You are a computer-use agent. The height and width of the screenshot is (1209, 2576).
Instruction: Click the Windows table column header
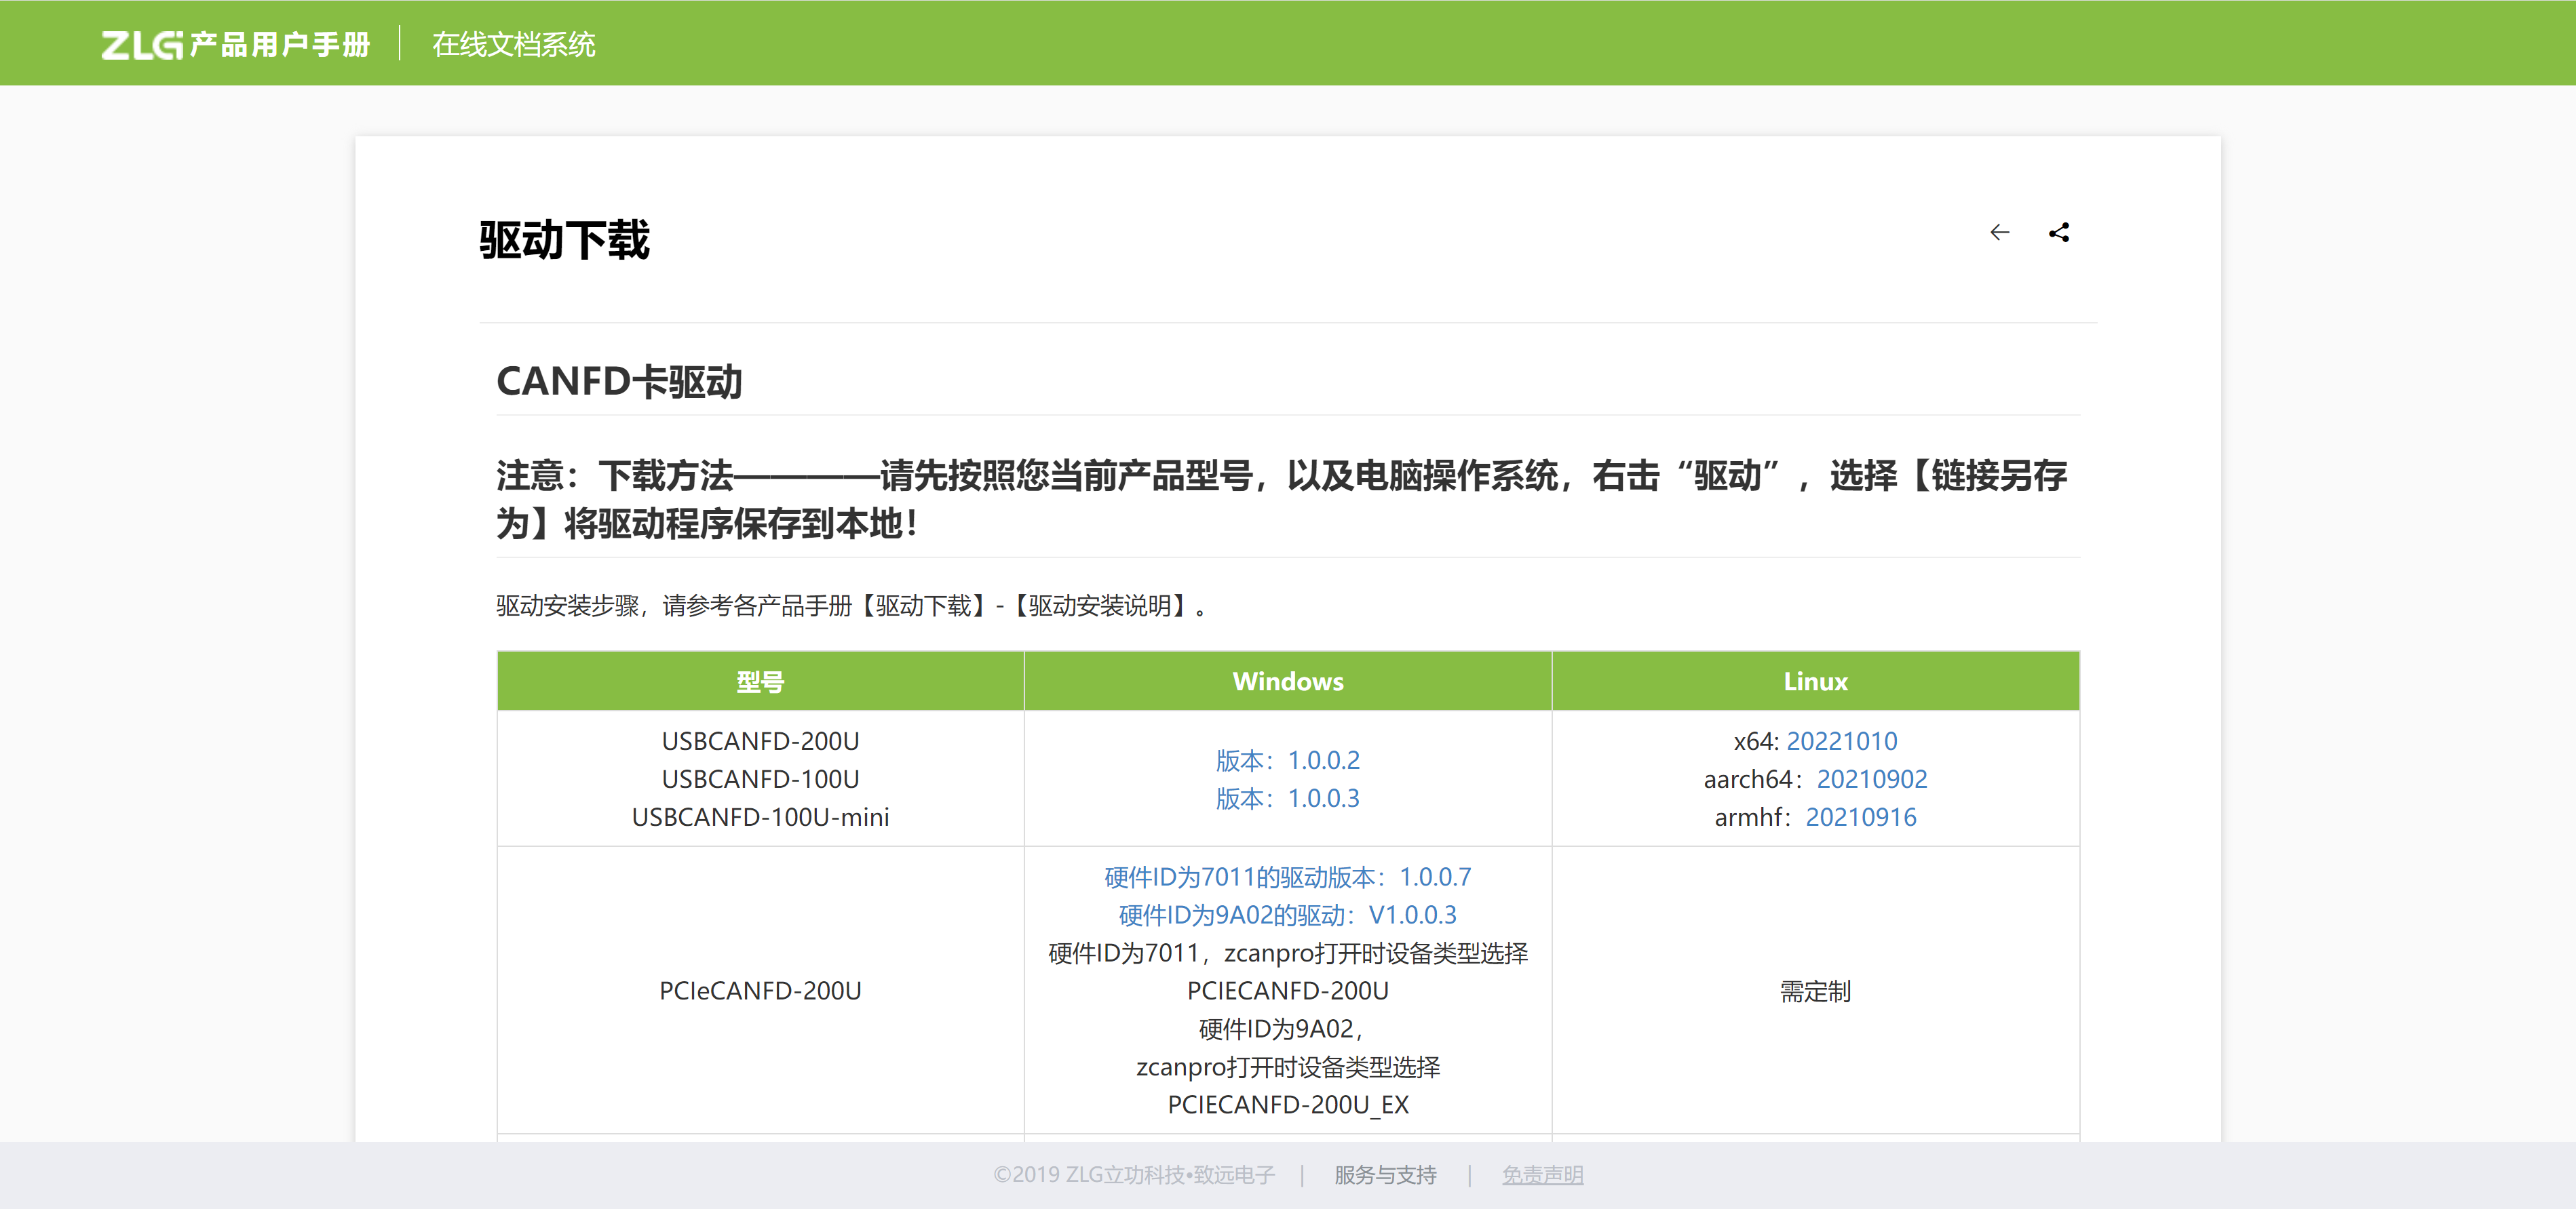(x=1287, y=681)
